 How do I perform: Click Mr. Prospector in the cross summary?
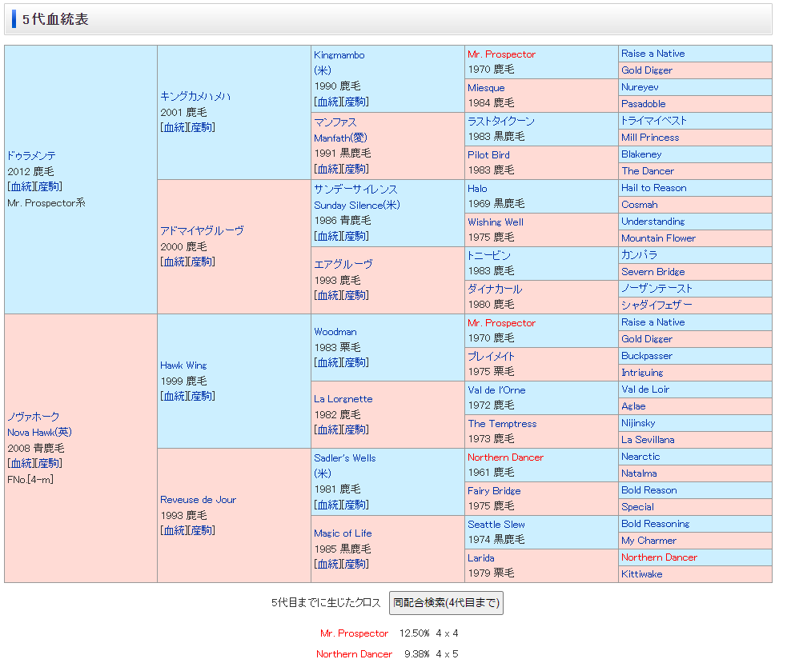(x=354, y=633)
